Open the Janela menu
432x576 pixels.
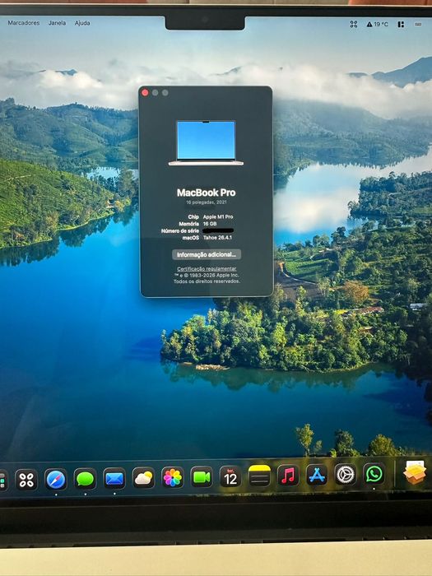pos(58,23)
